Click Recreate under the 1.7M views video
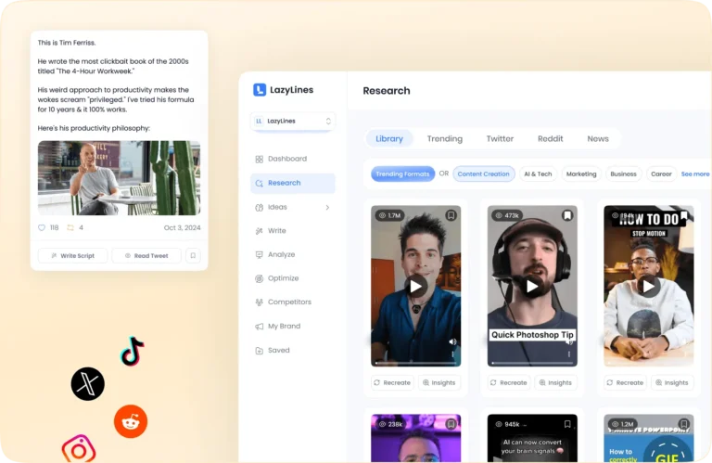 (392, 383)
